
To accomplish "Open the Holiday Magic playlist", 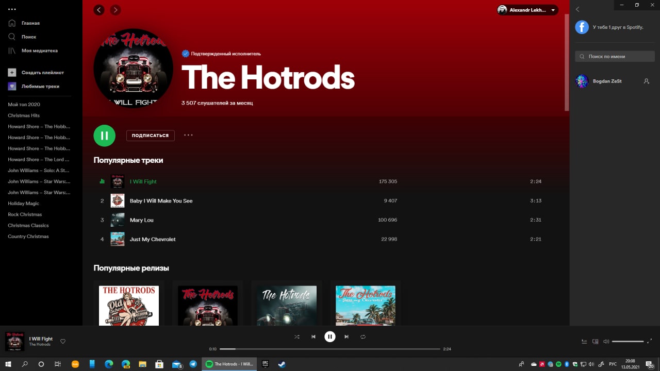I will [23, 204].
